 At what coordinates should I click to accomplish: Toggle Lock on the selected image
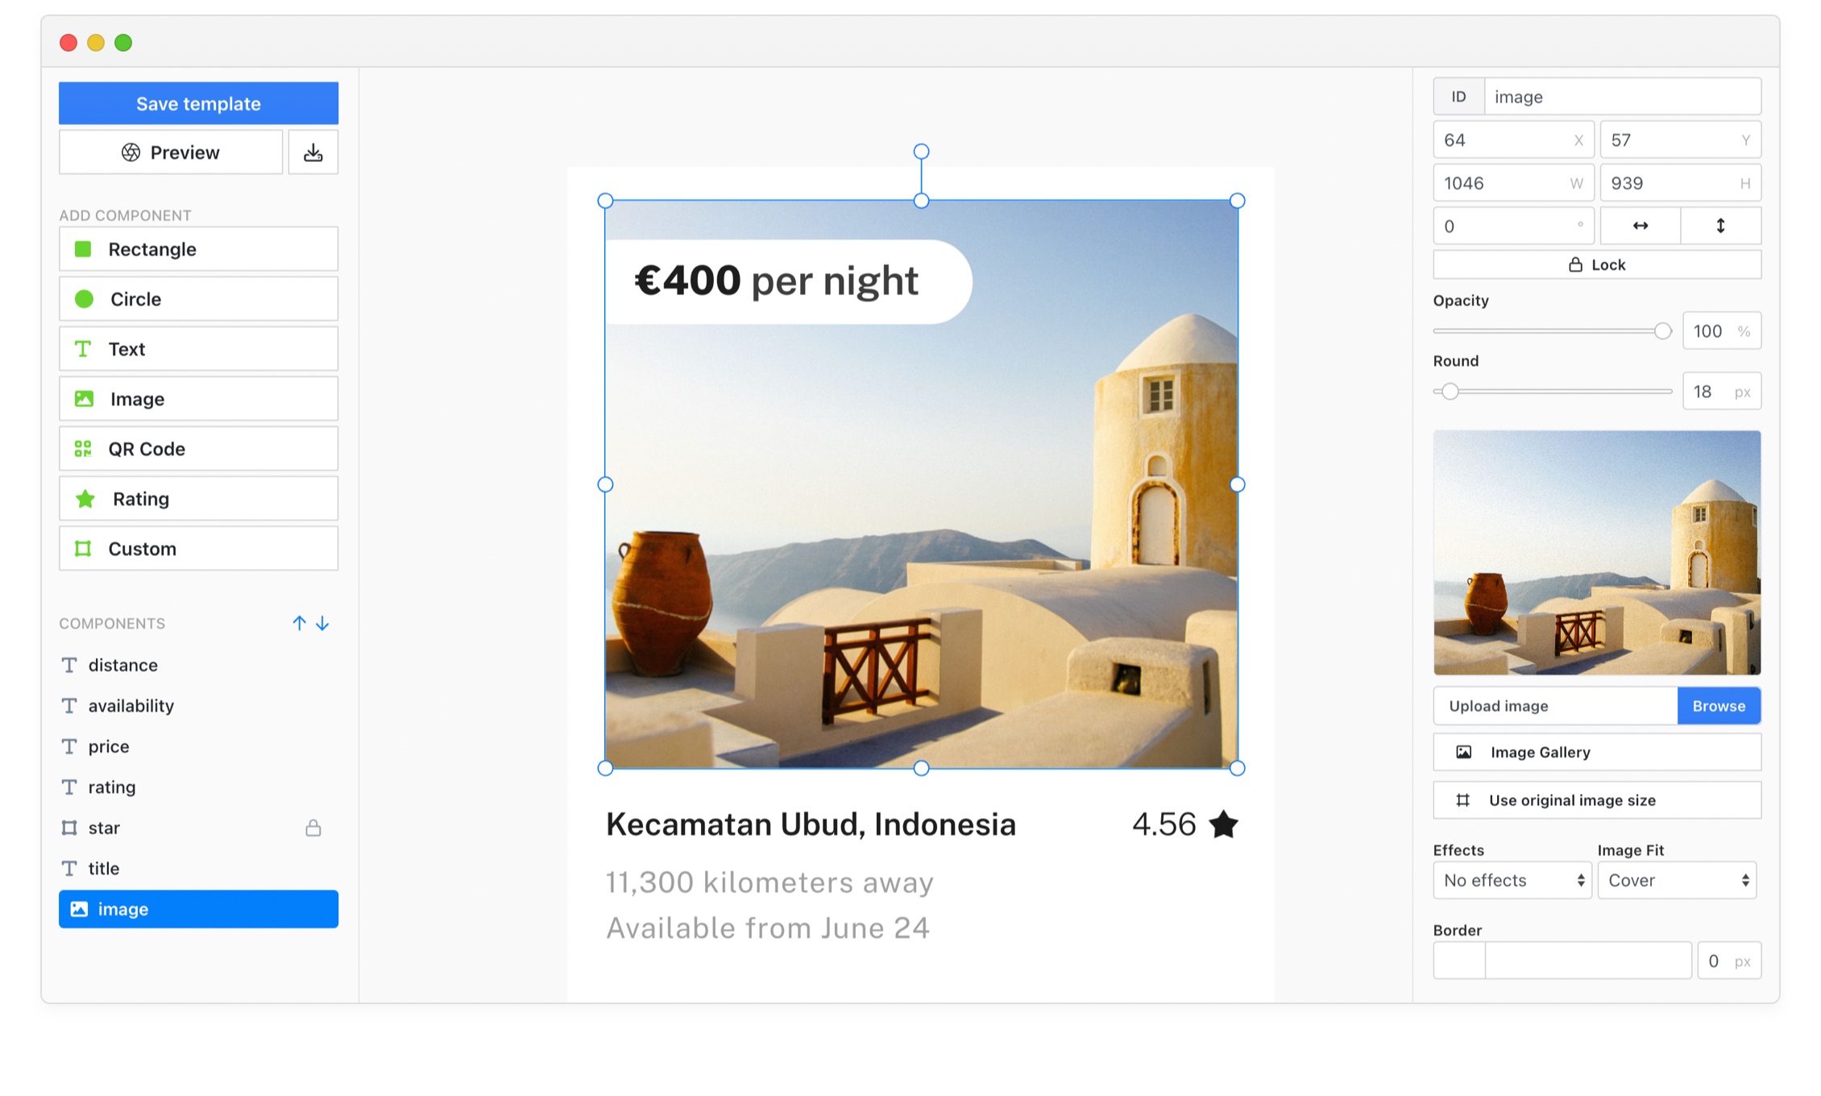click(x=1597, y=264)
